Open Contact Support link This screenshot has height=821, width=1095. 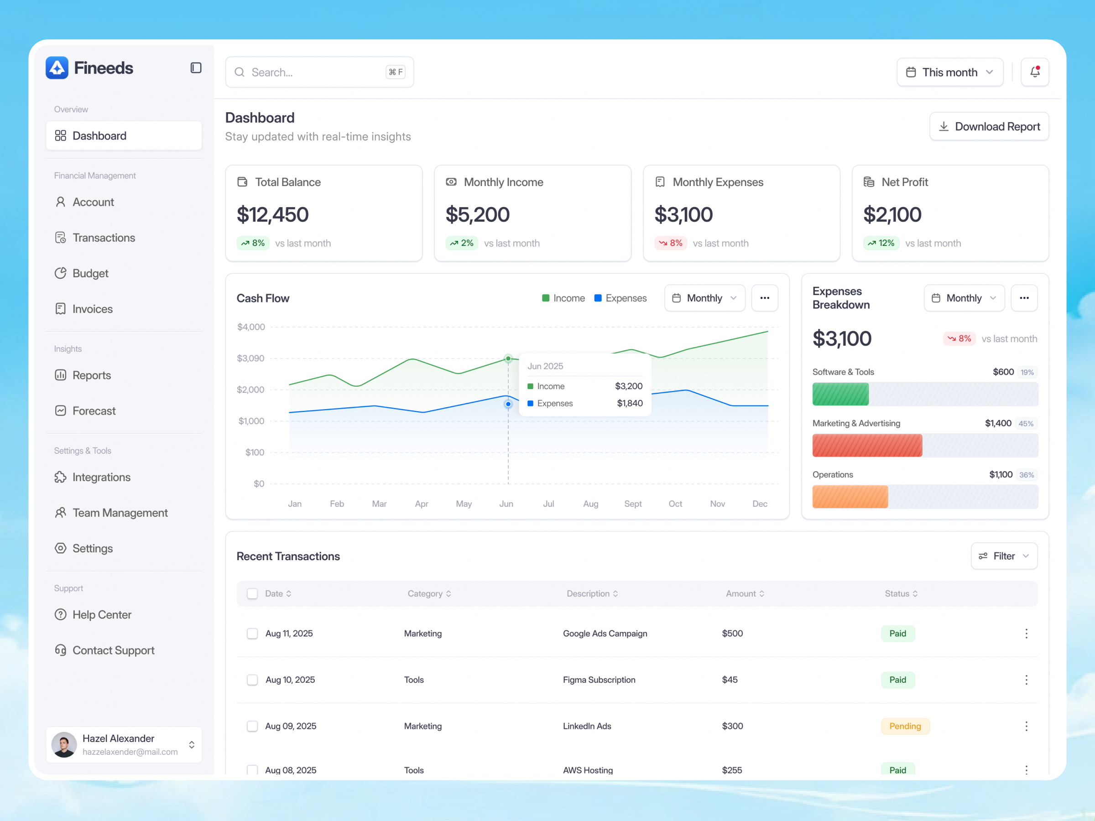(60, 650)
